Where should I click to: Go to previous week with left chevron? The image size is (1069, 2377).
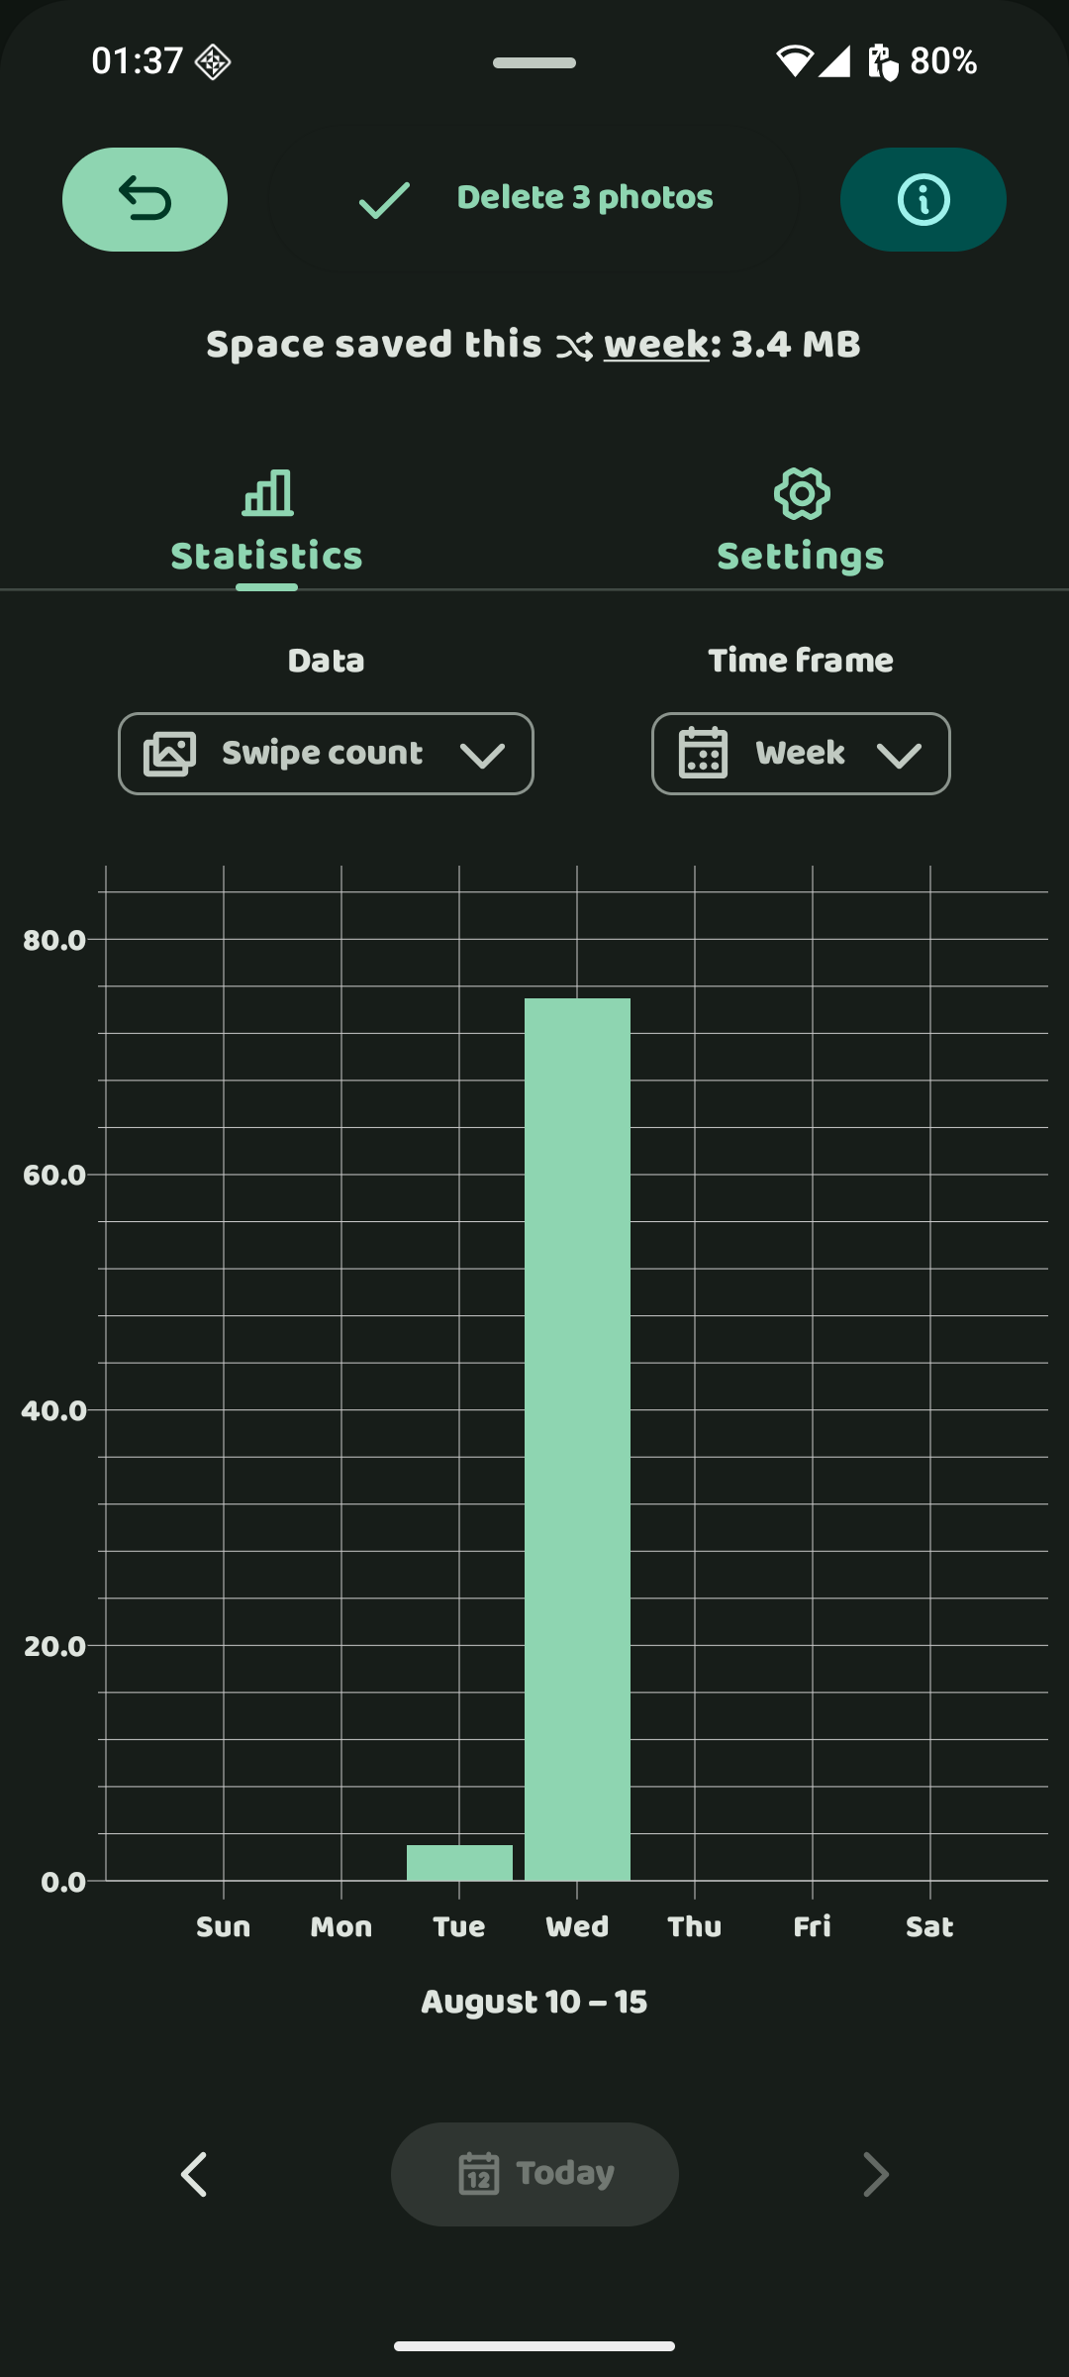(x=194, y=2174)
